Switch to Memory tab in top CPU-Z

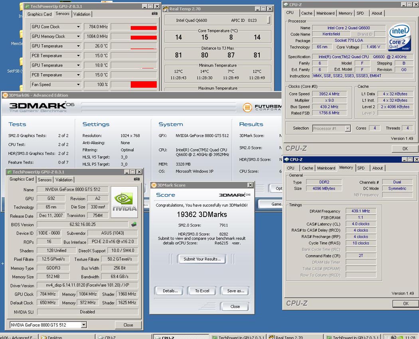[x=345, y=13]
